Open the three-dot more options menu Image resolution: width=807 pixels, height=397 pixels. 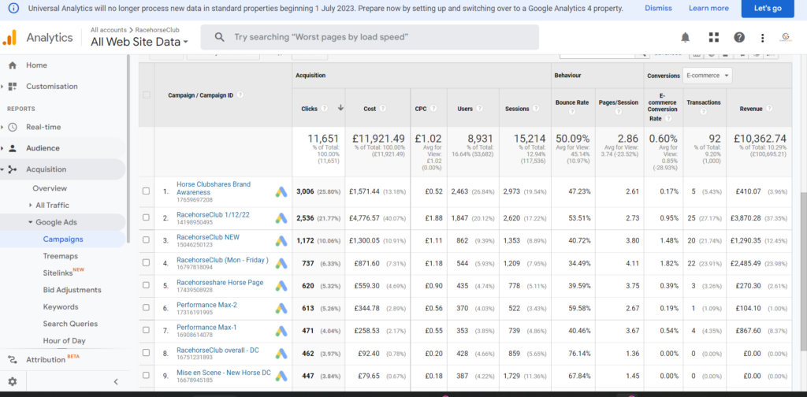tap(763, 37)
